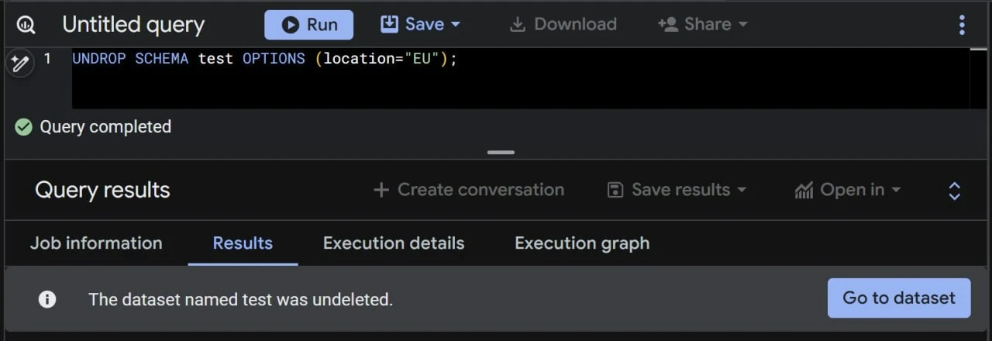992x341 pixels.
Task: Switch to the Job information tab
Action: [x=96, y=243]
